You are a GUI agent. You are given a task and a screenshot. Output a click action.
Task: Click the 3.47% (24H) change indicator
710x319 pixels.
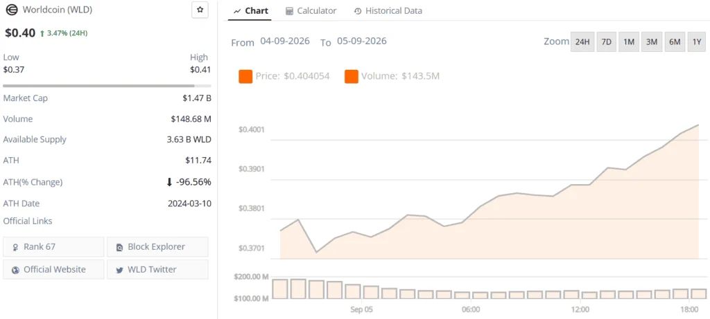tap(64, 33)
